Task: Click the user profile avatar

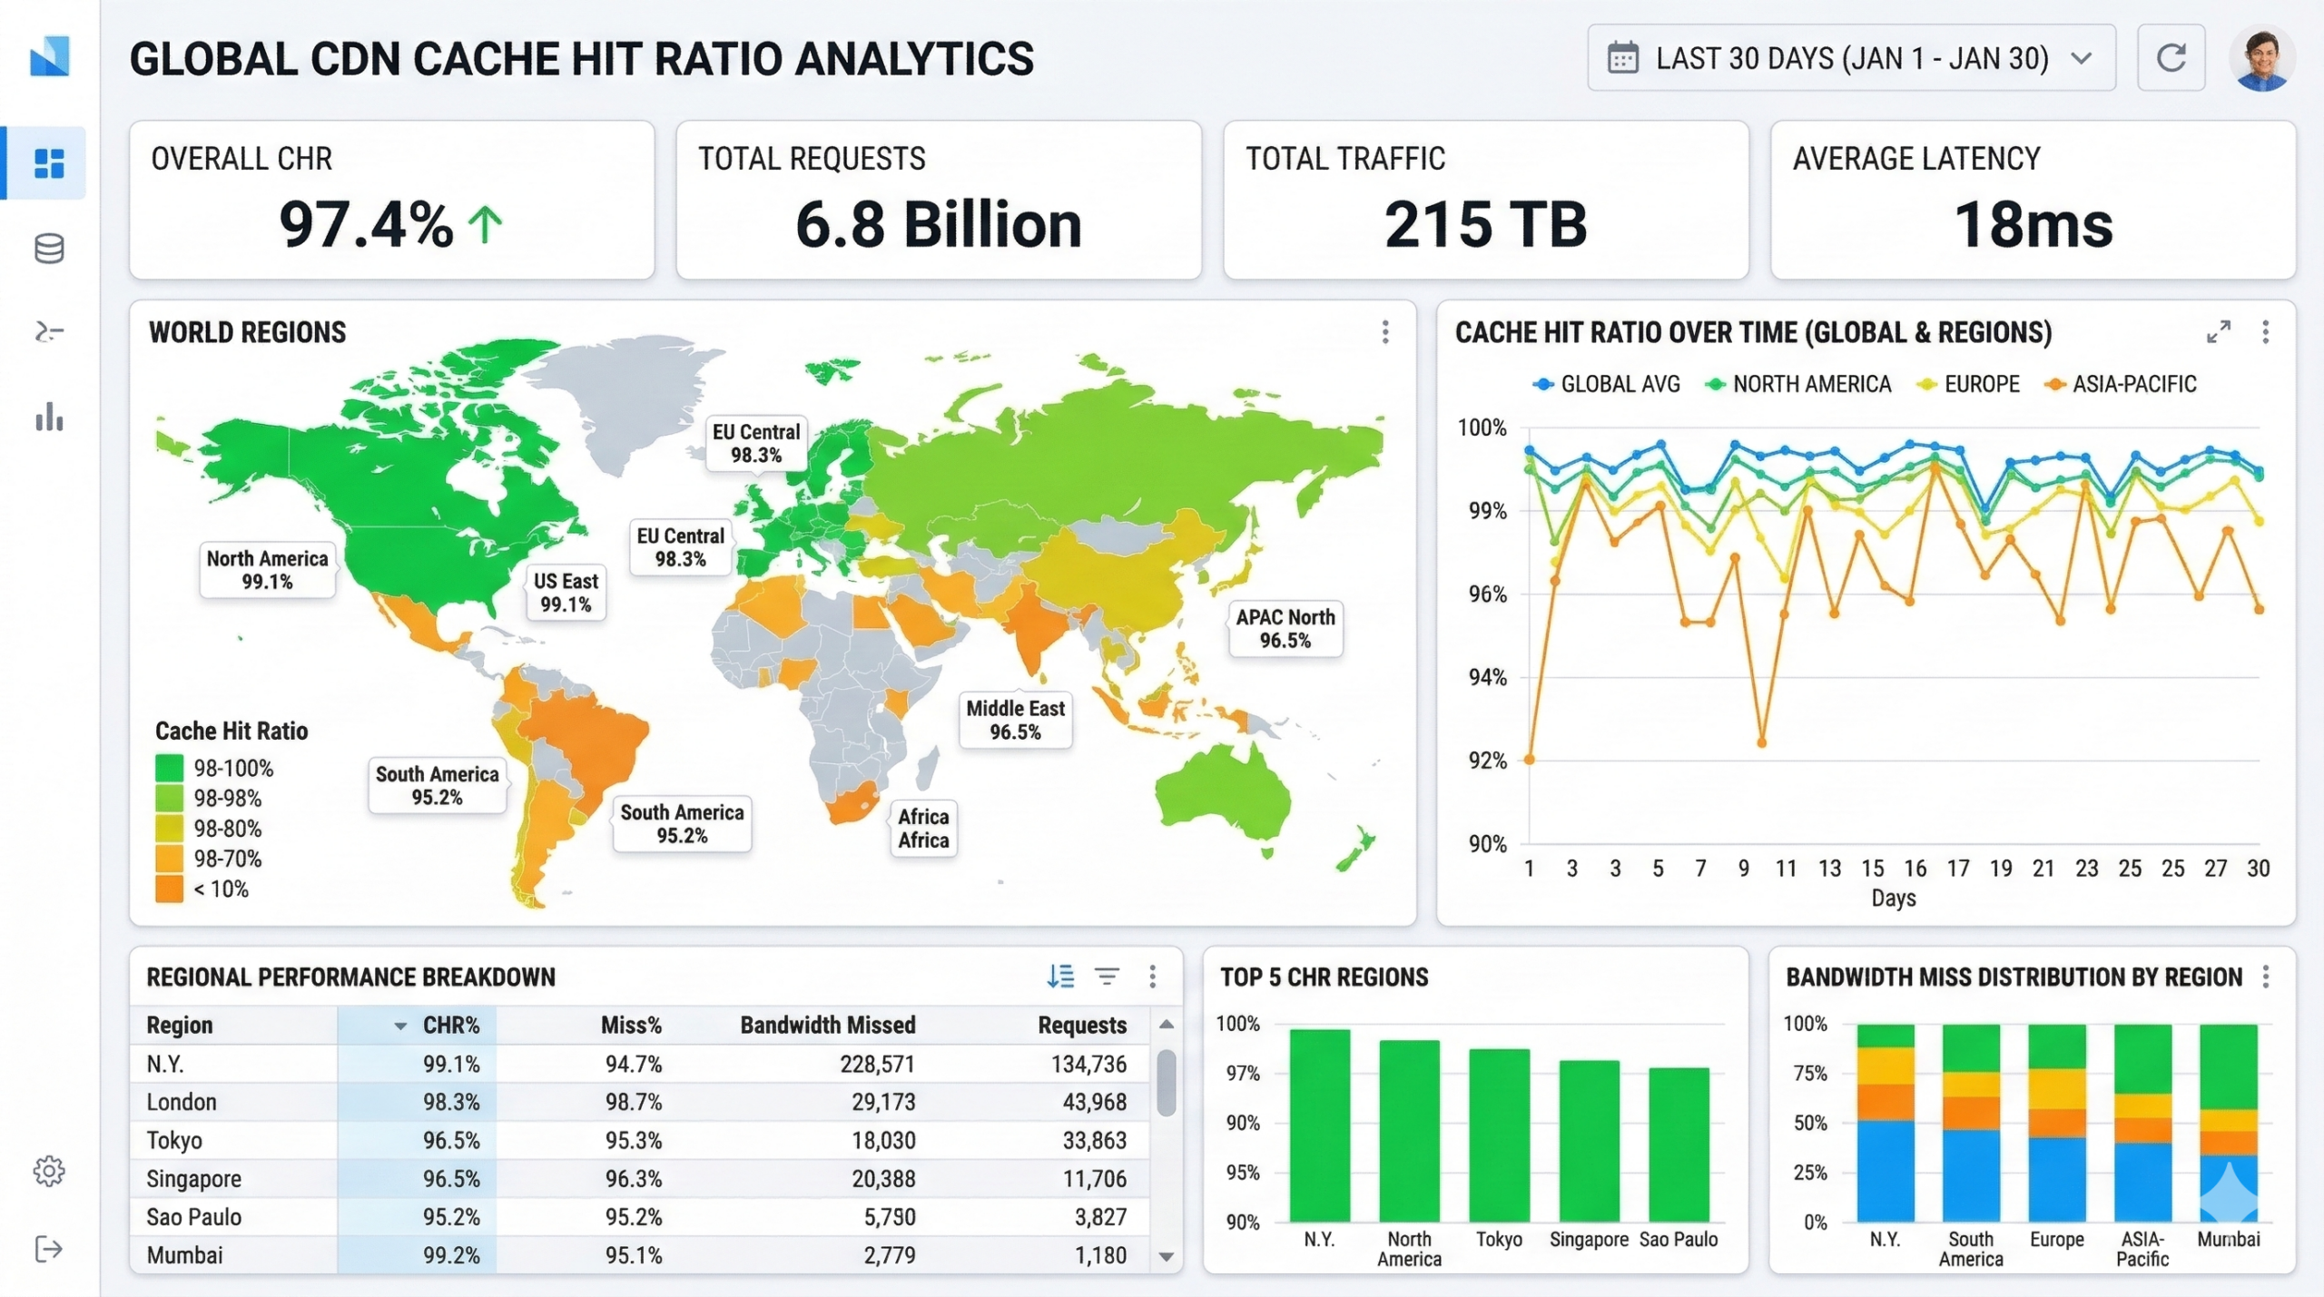Action: (2262, 58)
